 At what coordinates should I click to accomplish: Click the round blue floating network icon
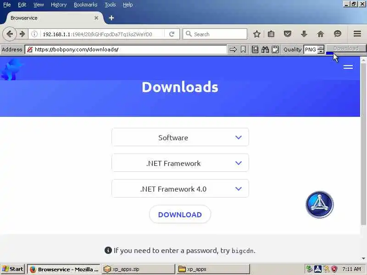(x=320, y=204)
